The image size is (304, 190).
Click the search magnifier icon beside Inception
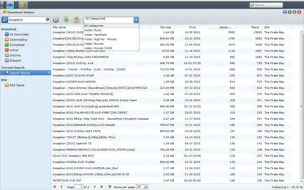5,19
